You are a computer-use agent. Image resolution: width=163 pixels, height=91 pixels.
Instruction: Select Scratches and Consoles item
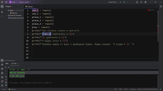coord(16,18)
